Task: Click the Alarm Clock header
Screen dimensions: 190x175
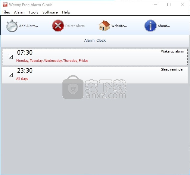Action: 95,40
